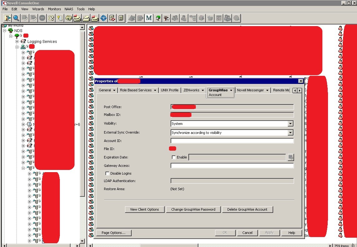Image resolution: width=357 pixels, height=247 pixels.
Task: Open the File menu
Action: click(x=5, y=9)
